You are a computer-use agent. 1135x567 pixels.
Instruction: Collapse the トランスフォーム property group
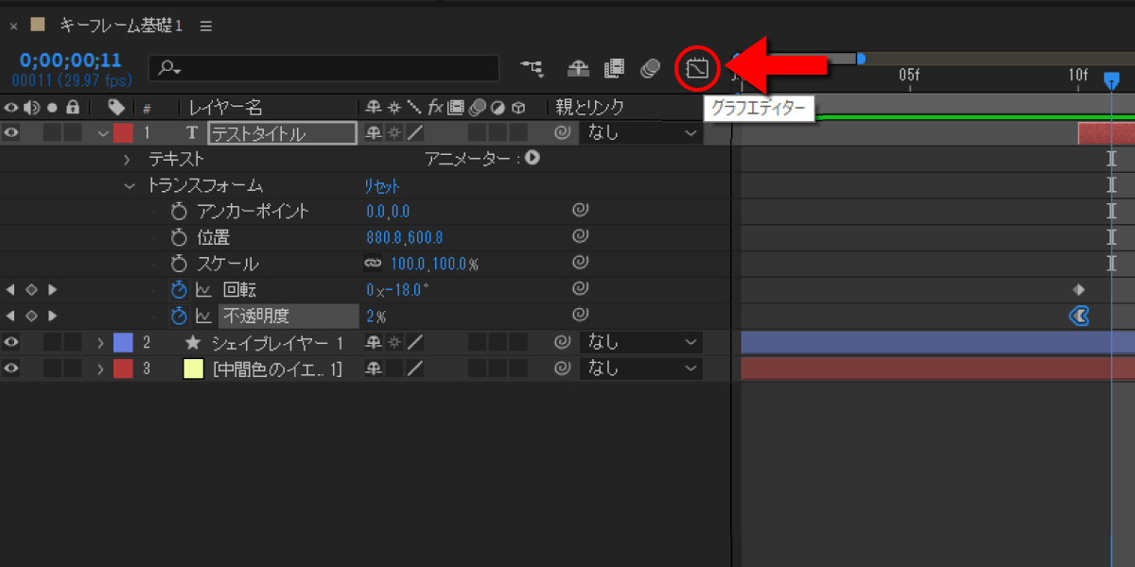(129, 186)
